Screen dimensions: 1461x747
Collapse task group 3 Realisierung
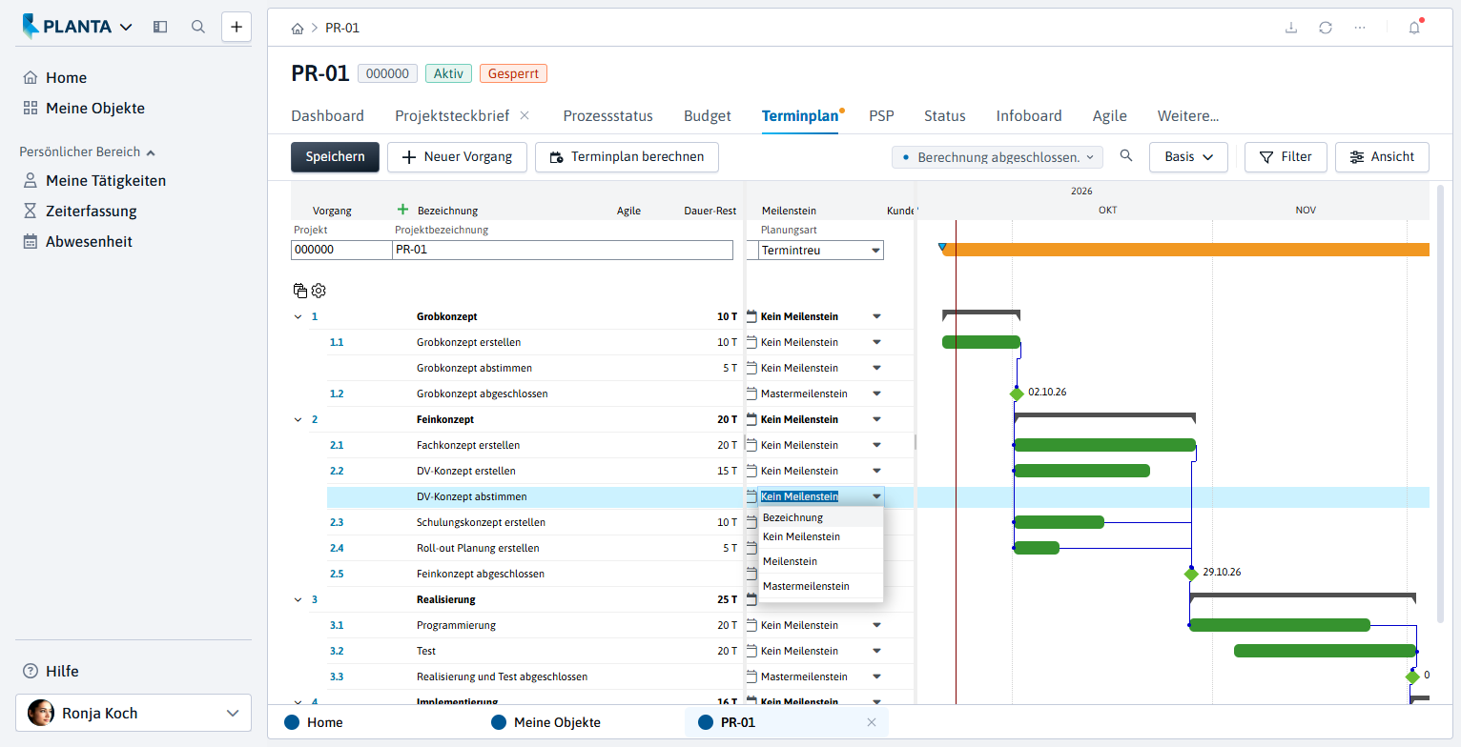tap(297, 599)
